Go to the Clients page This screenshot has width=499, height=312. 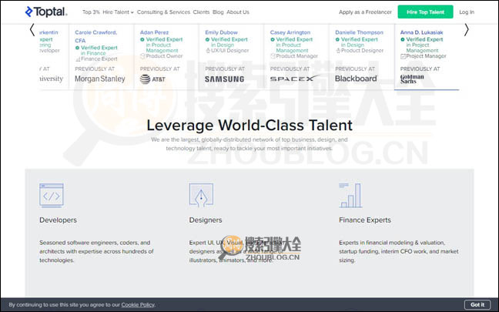201,12
